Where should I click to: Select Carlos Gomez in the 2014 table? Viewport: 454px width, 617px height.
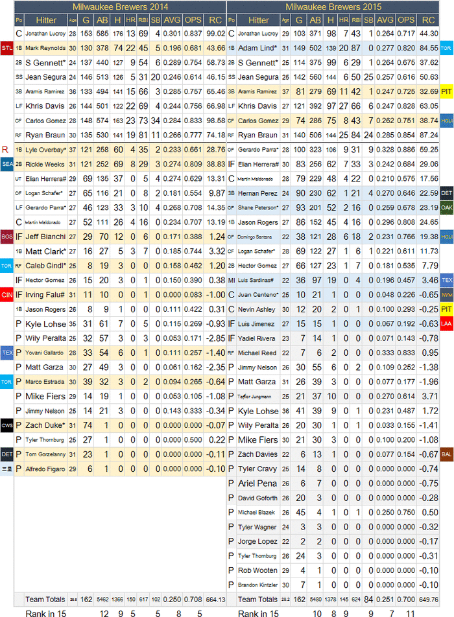(x=45, y=121)
